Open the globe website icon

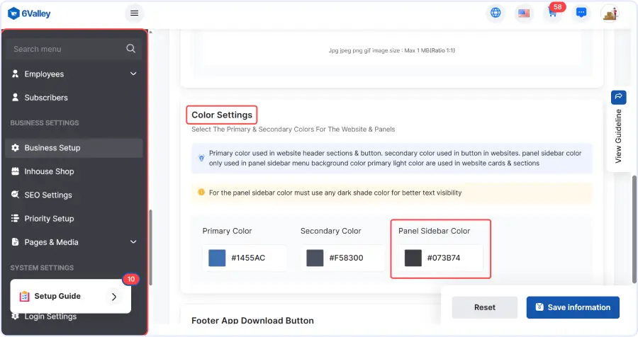click(x=496, y=13)
